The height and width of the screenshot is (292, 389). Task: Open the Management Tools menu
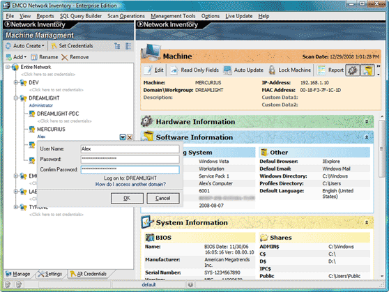[x=173, y=16]
